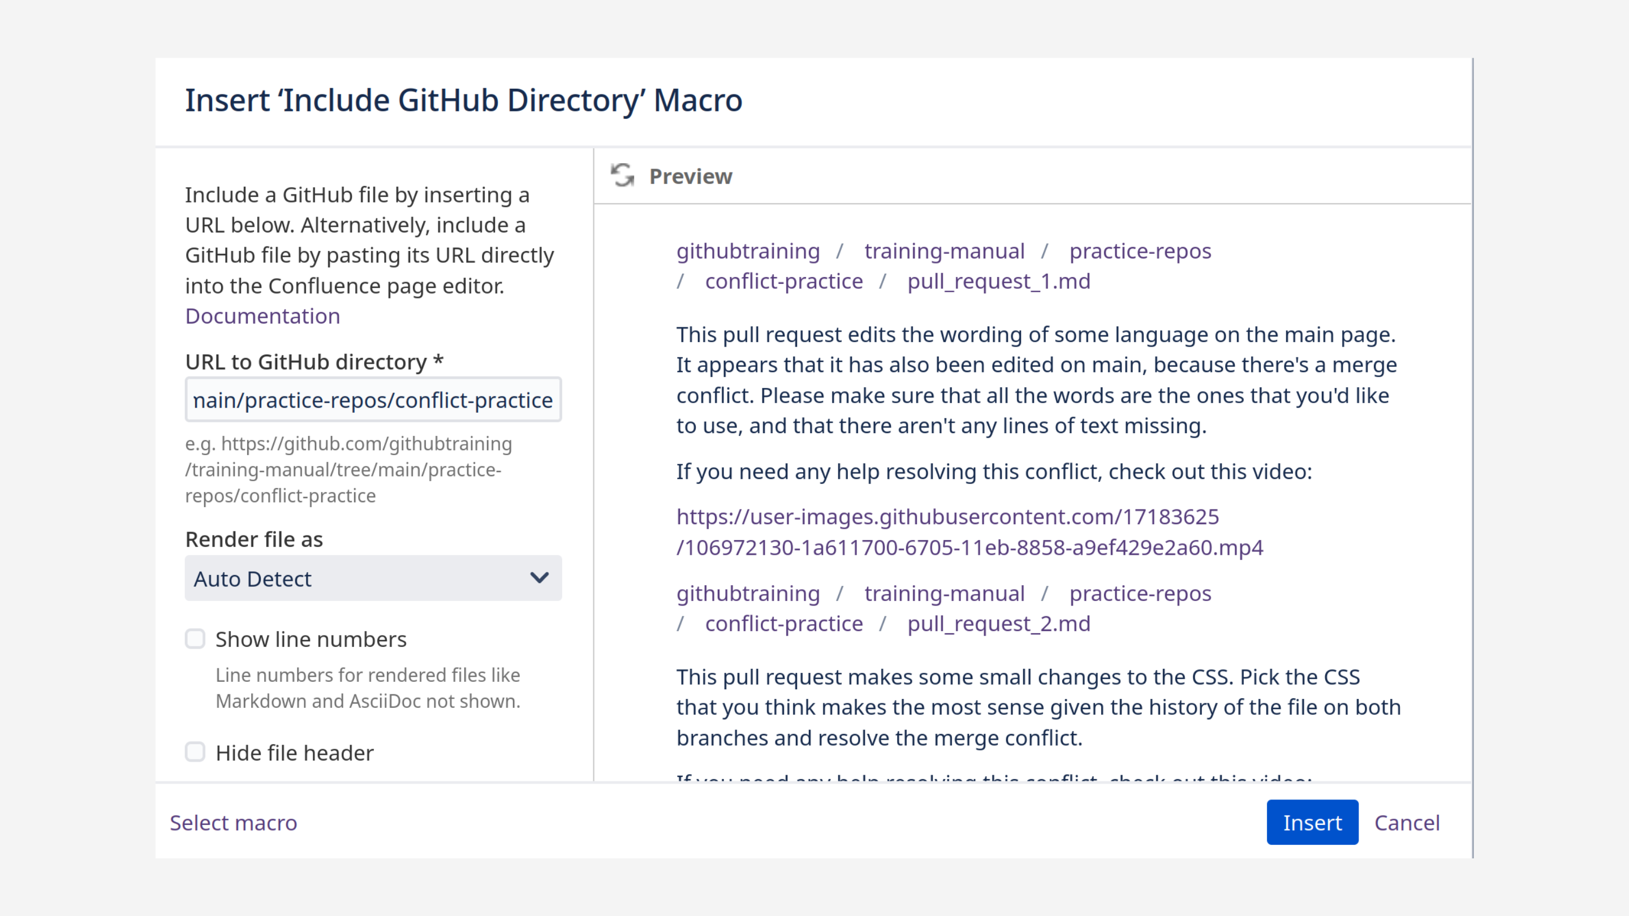Open the Documentation link

(x=262, y=316)
